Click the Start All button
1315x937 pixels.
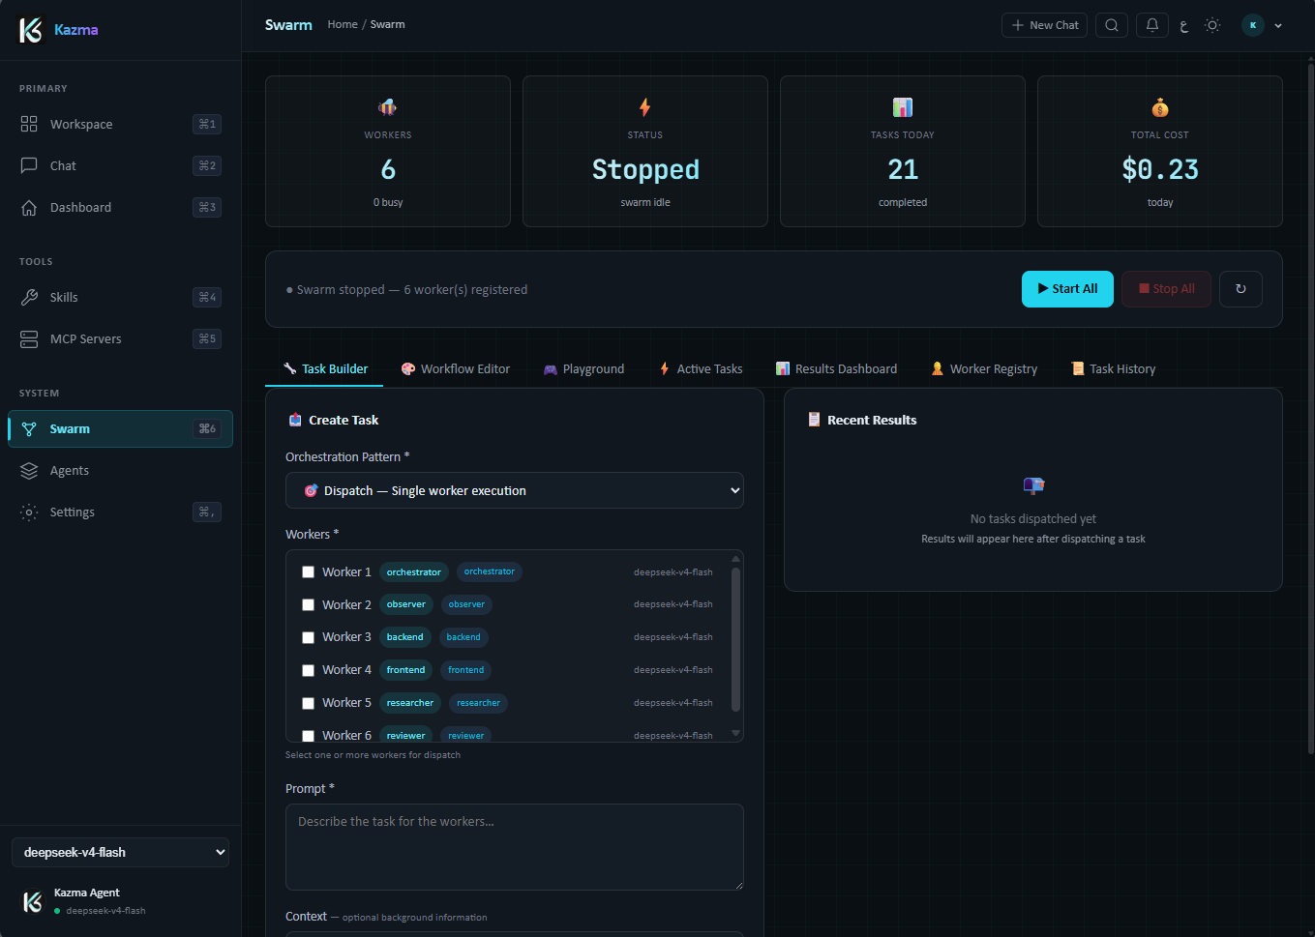point(1067,289)
